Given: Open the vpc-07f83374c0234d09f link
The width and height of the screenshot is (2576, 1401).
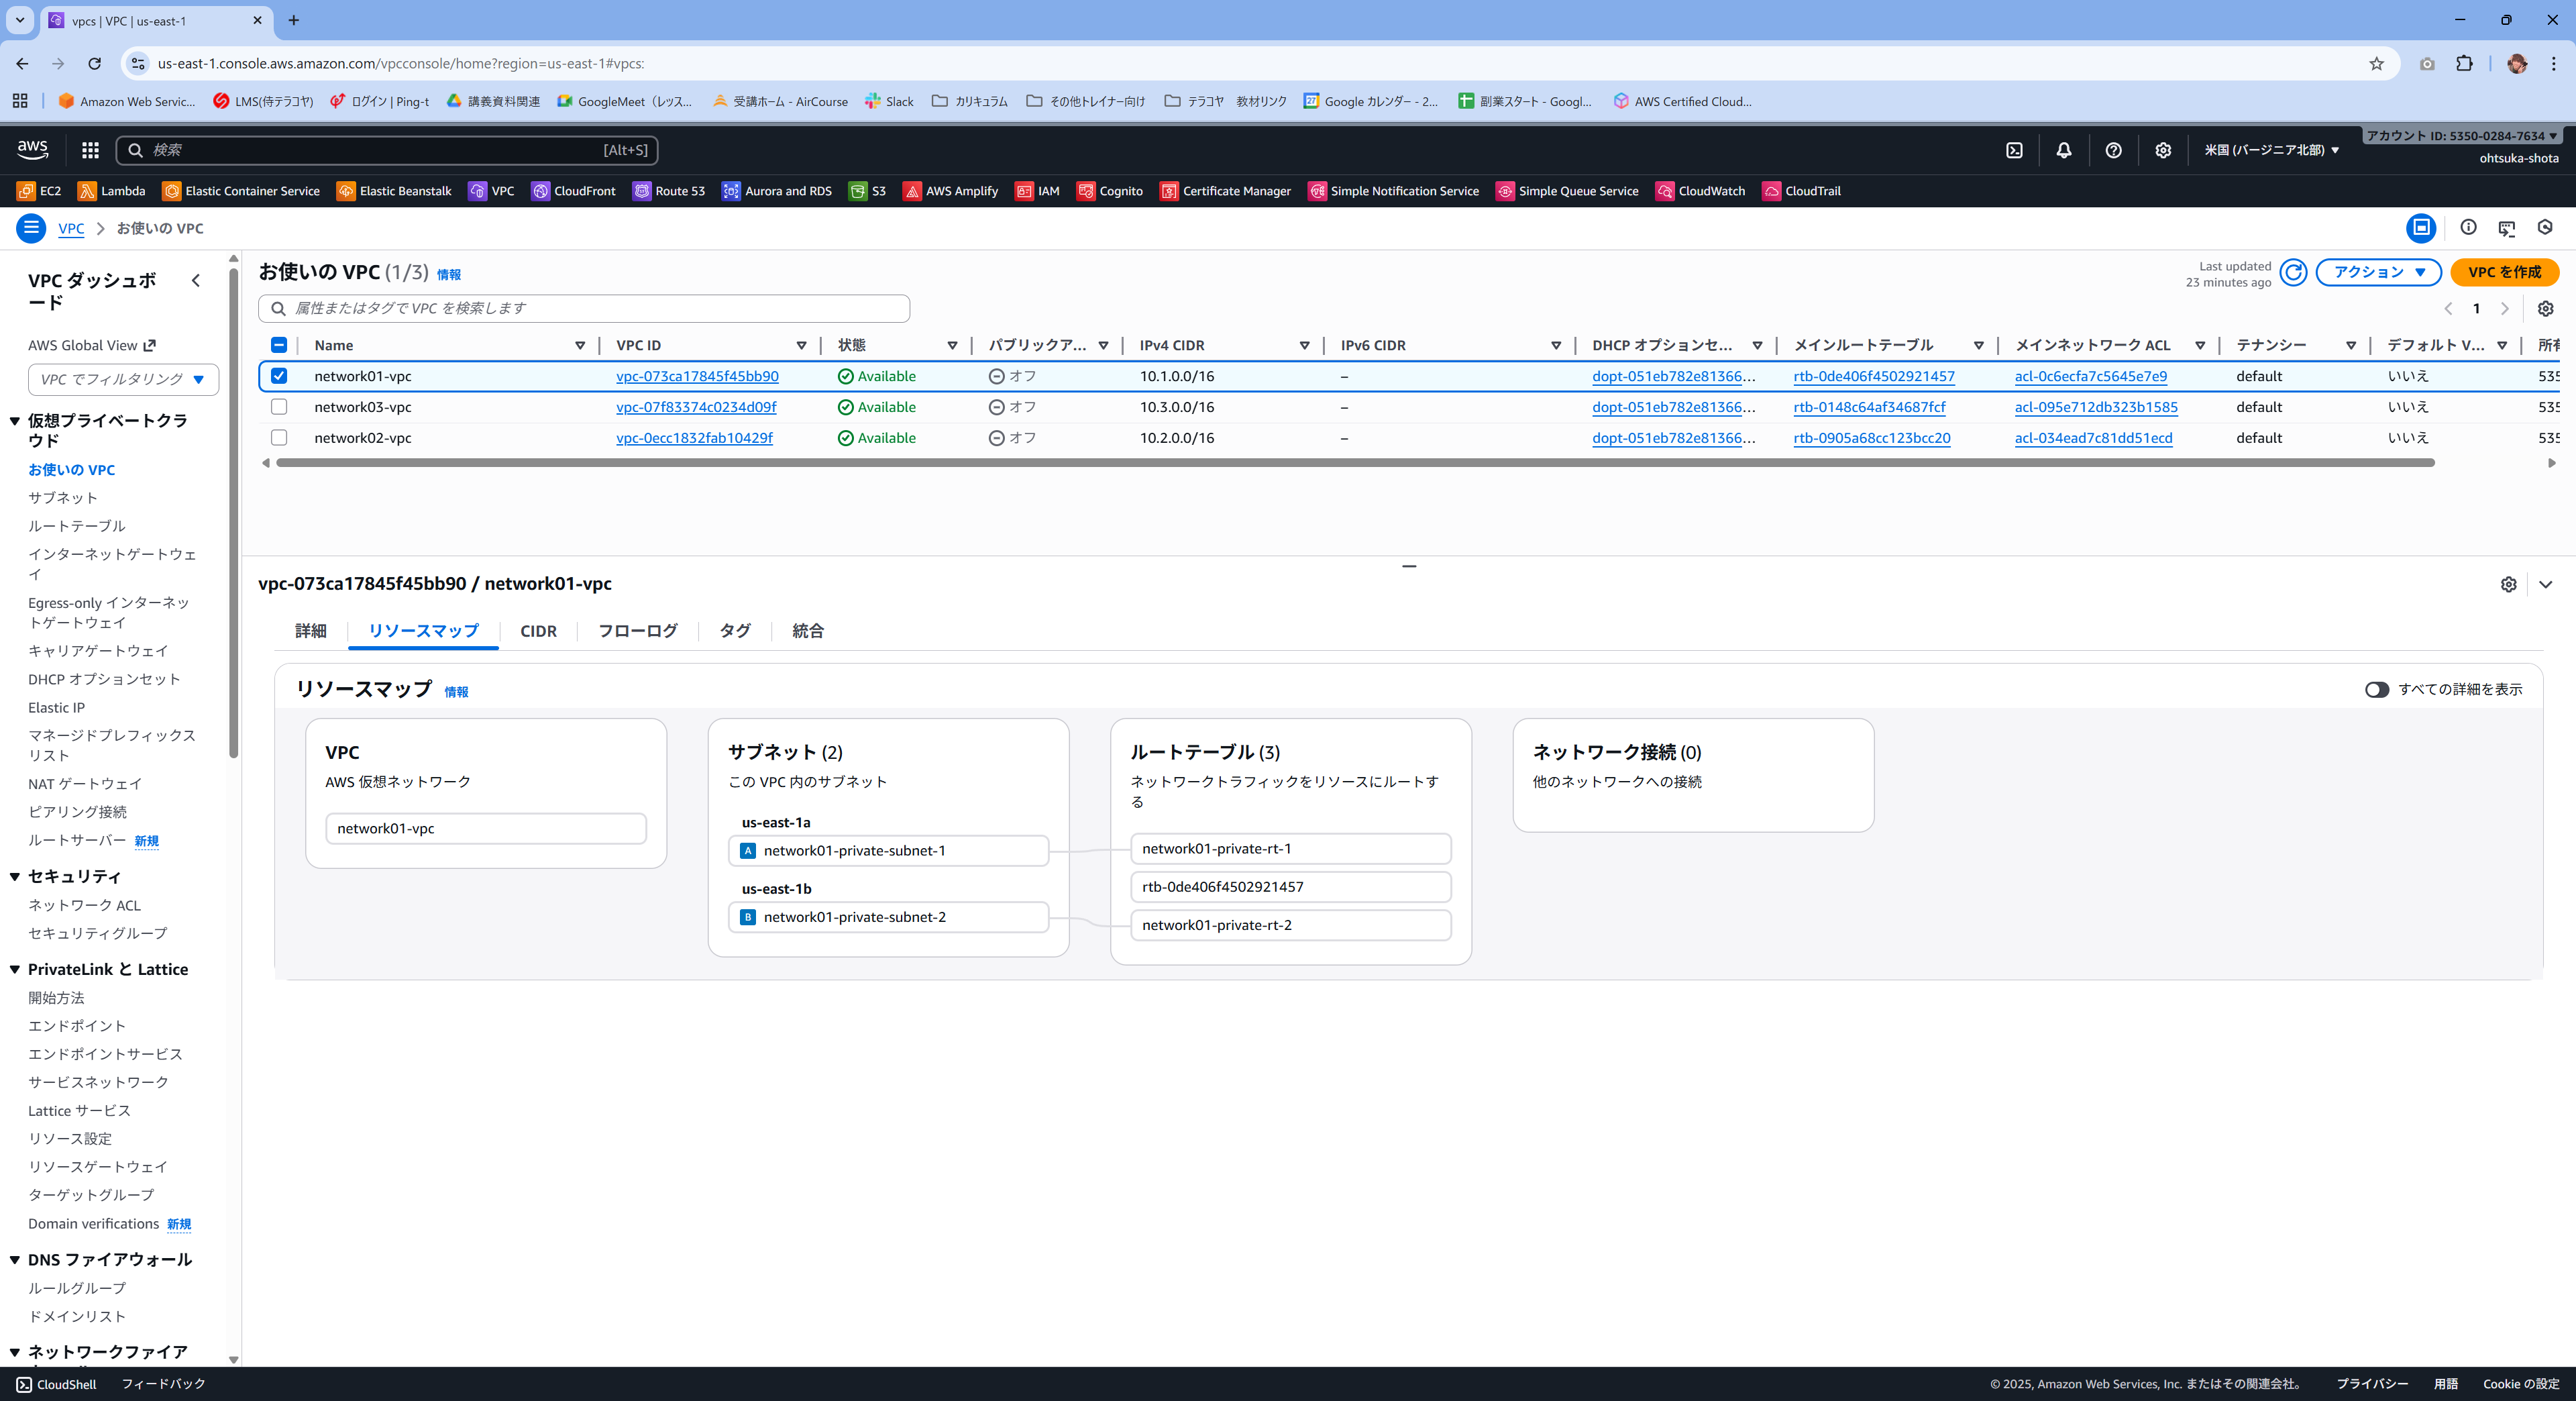Looking at the screenshot, I should 696,407.
